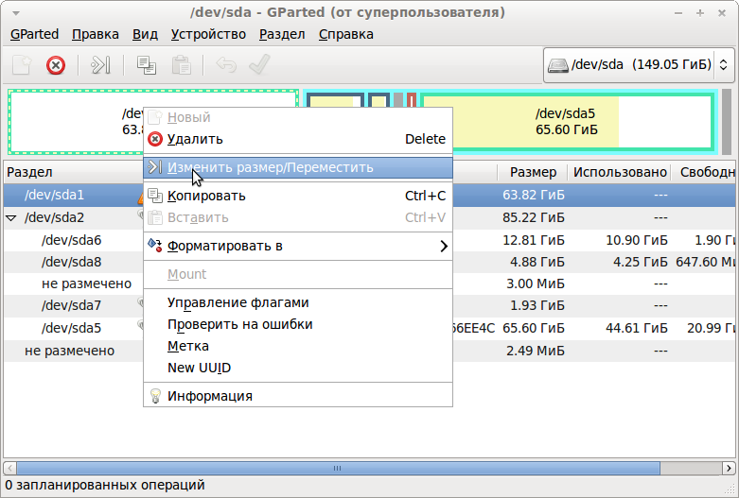Click the Copy partition toolbar icon
This screenshot has width=739, height=498.
tap(147, 65)
